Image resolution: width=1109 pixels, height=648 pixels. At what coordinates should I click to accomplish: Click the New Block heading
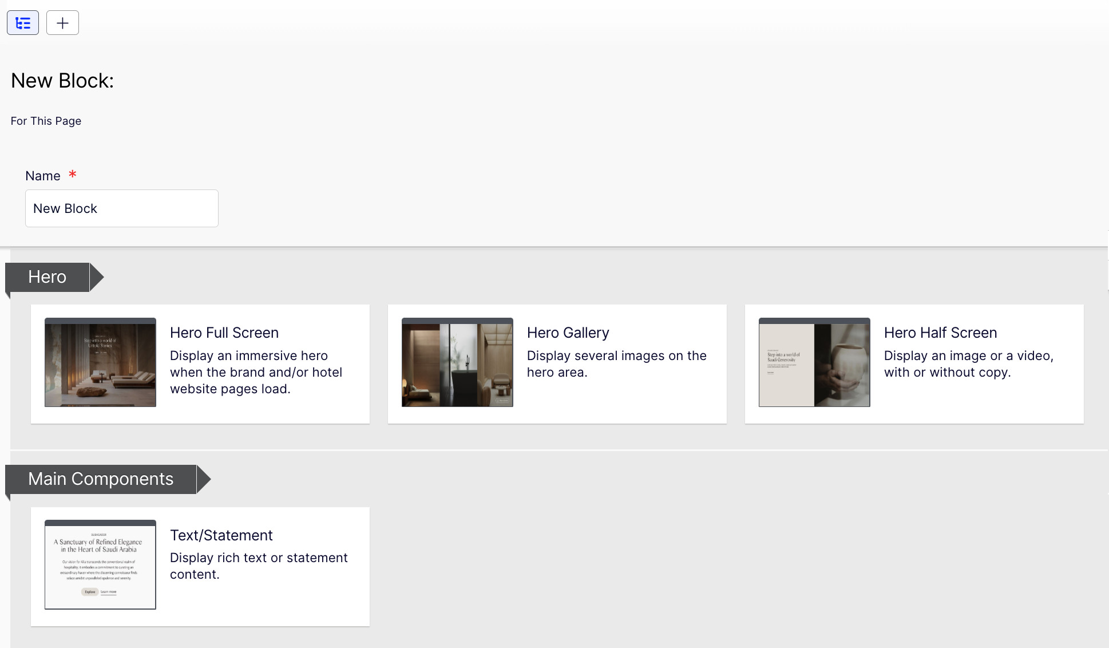coord(62,81)
